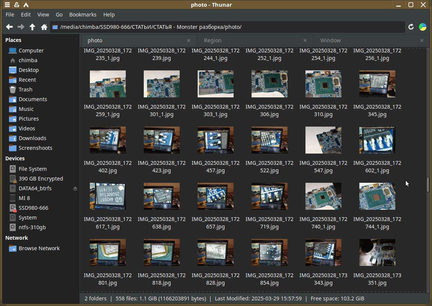Click the window menu icon in titlebar
This screenshot has height=306, width=432.
[7, 5]
